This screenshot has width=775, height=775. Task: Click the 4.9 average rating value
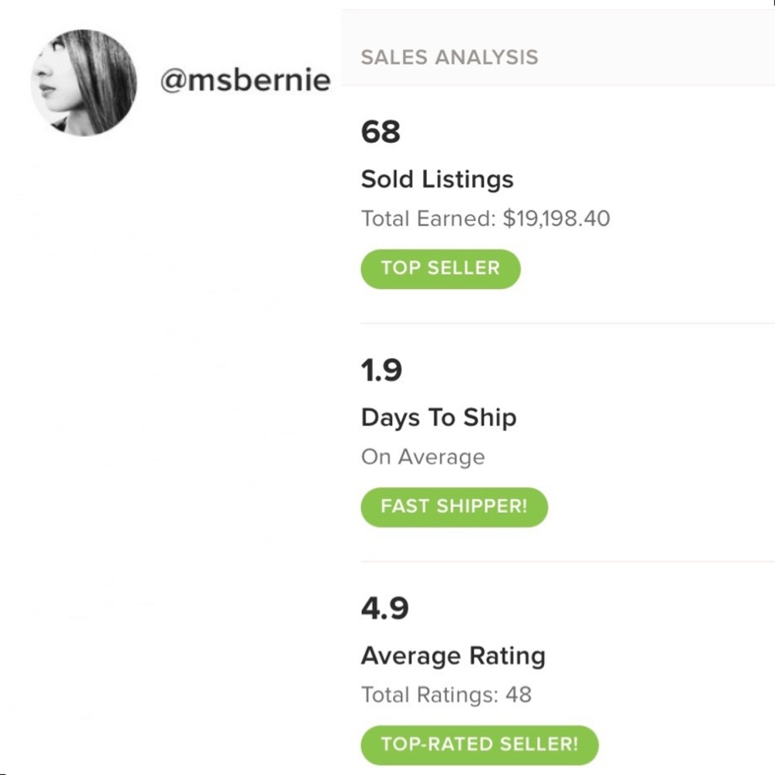point(384,608)
